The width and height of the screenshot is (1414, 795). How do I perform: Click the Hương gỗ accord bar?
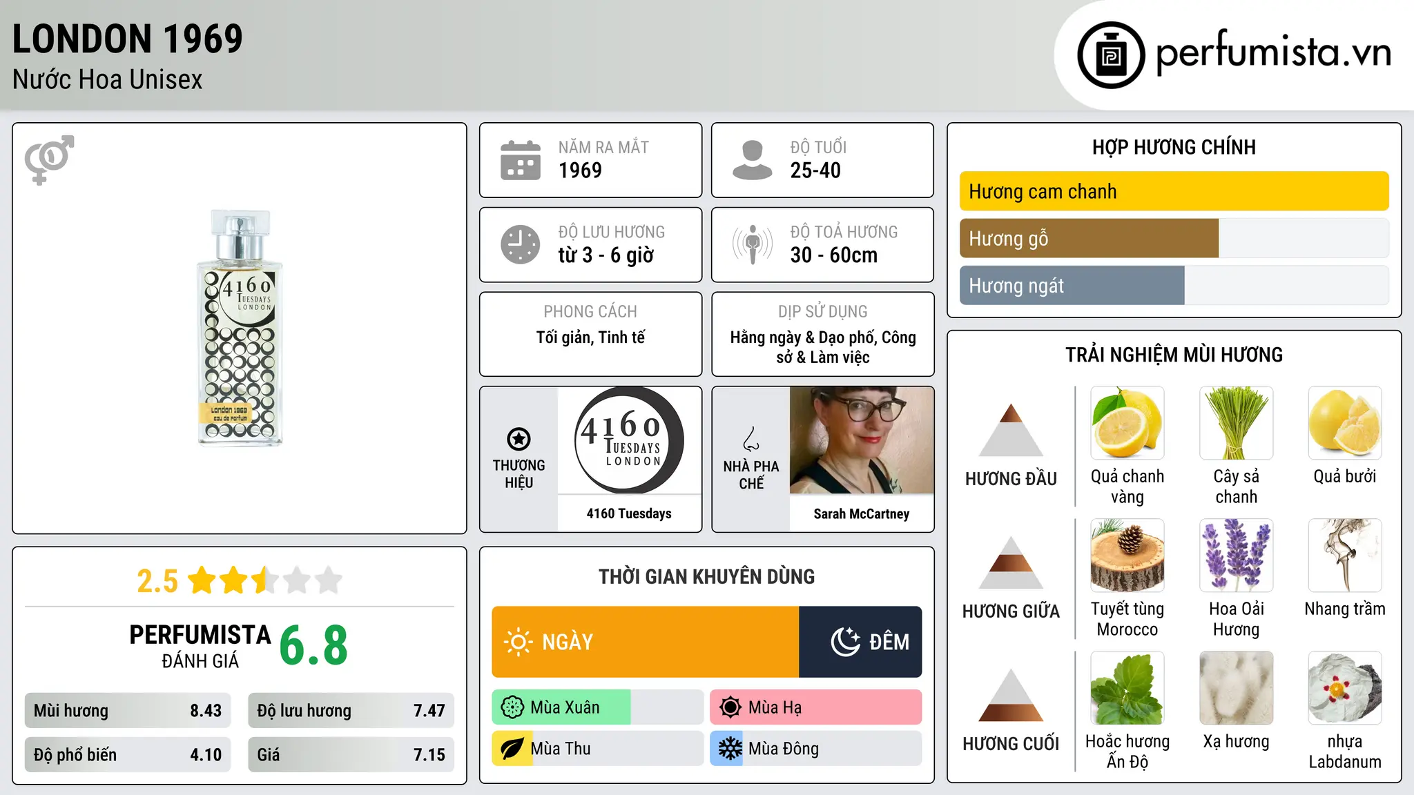pyautogui.click(x=1174, y=238)
